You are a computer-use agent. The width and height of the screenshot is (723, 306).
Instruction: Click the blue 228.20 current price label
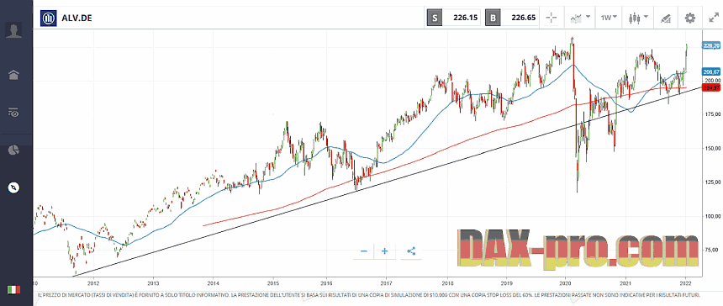(711, 45)
